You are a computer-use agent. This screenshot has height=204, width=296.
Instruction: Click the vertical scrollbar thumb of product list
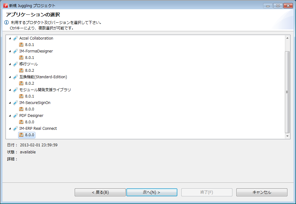point(287,92)
